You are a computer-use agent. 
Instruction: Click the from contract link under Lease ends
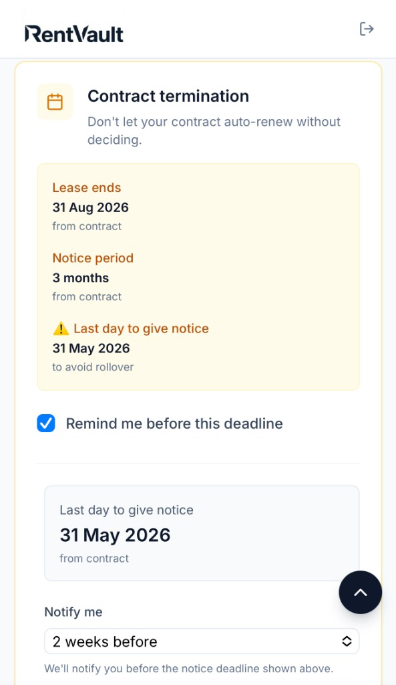[x=87, y=226]
